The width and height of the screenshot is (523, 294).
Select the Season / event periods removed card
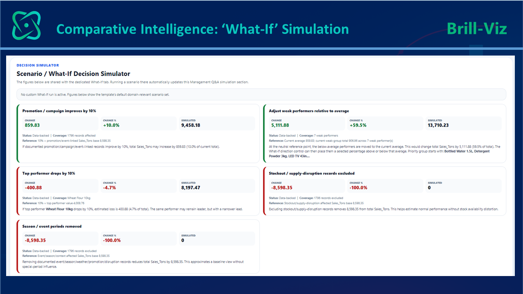click(x=138, y=246)
